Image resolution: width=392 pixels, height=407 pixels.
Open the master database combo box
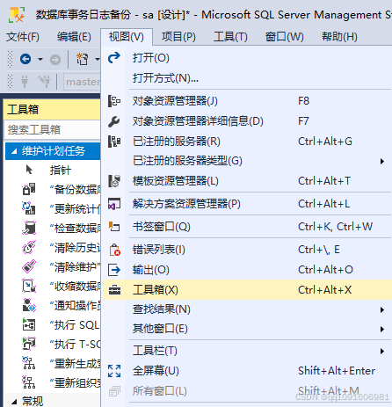click(x=83, y=82)
